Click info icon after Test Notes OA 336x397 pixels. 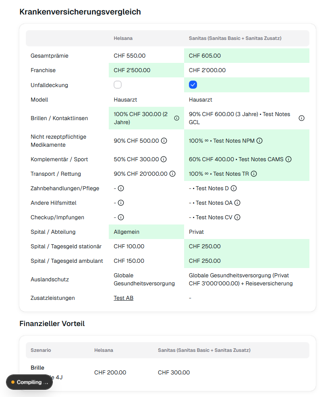tap(237, 203)
